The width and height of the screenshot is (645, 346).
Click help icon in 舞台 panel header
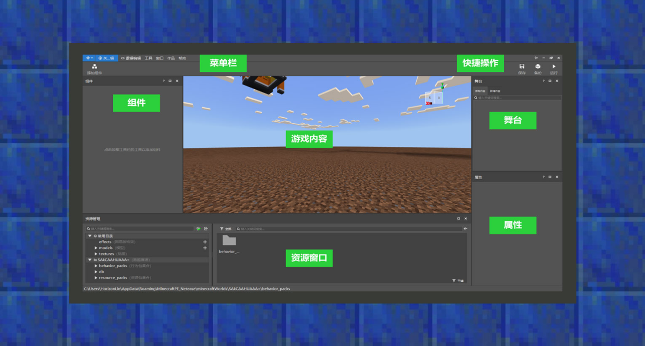[543, 81]
